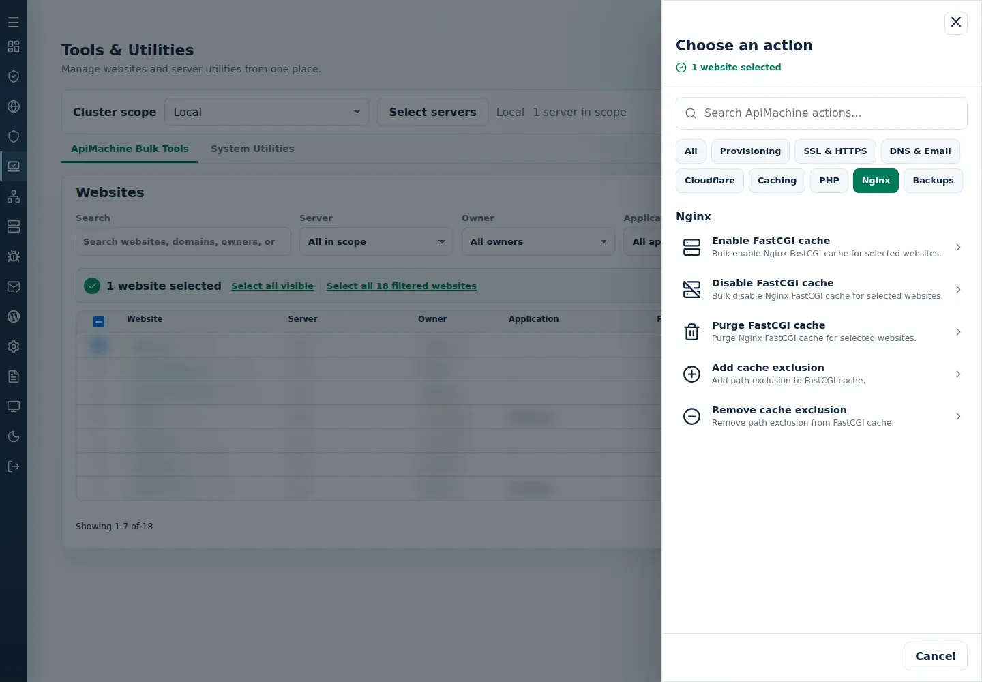Open the Cluster scope Local dropdown
982x682 pixels.
(x=267, y=112)
